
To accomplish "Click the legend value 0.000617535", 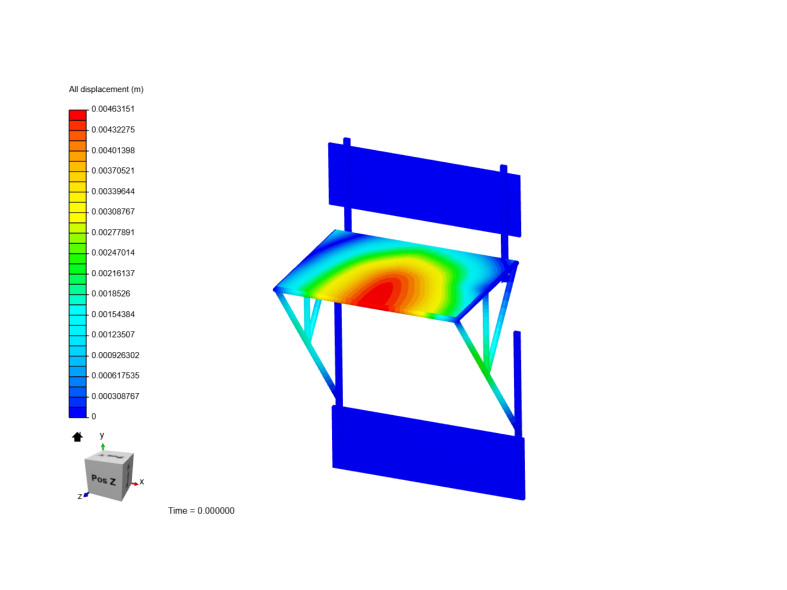I will 115,375.
